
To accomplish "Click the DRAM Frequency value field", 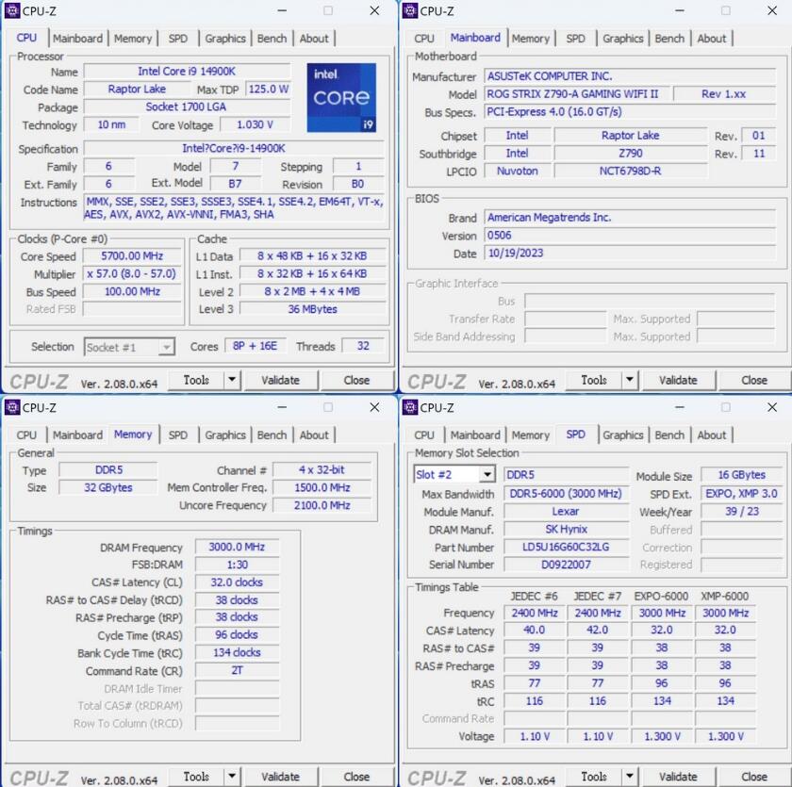I will point(236,548).
